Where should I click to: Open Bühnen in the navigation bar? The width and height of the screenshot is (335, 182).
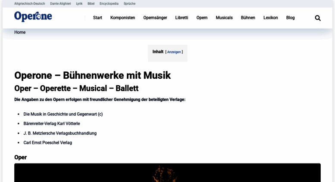point(248,18)
